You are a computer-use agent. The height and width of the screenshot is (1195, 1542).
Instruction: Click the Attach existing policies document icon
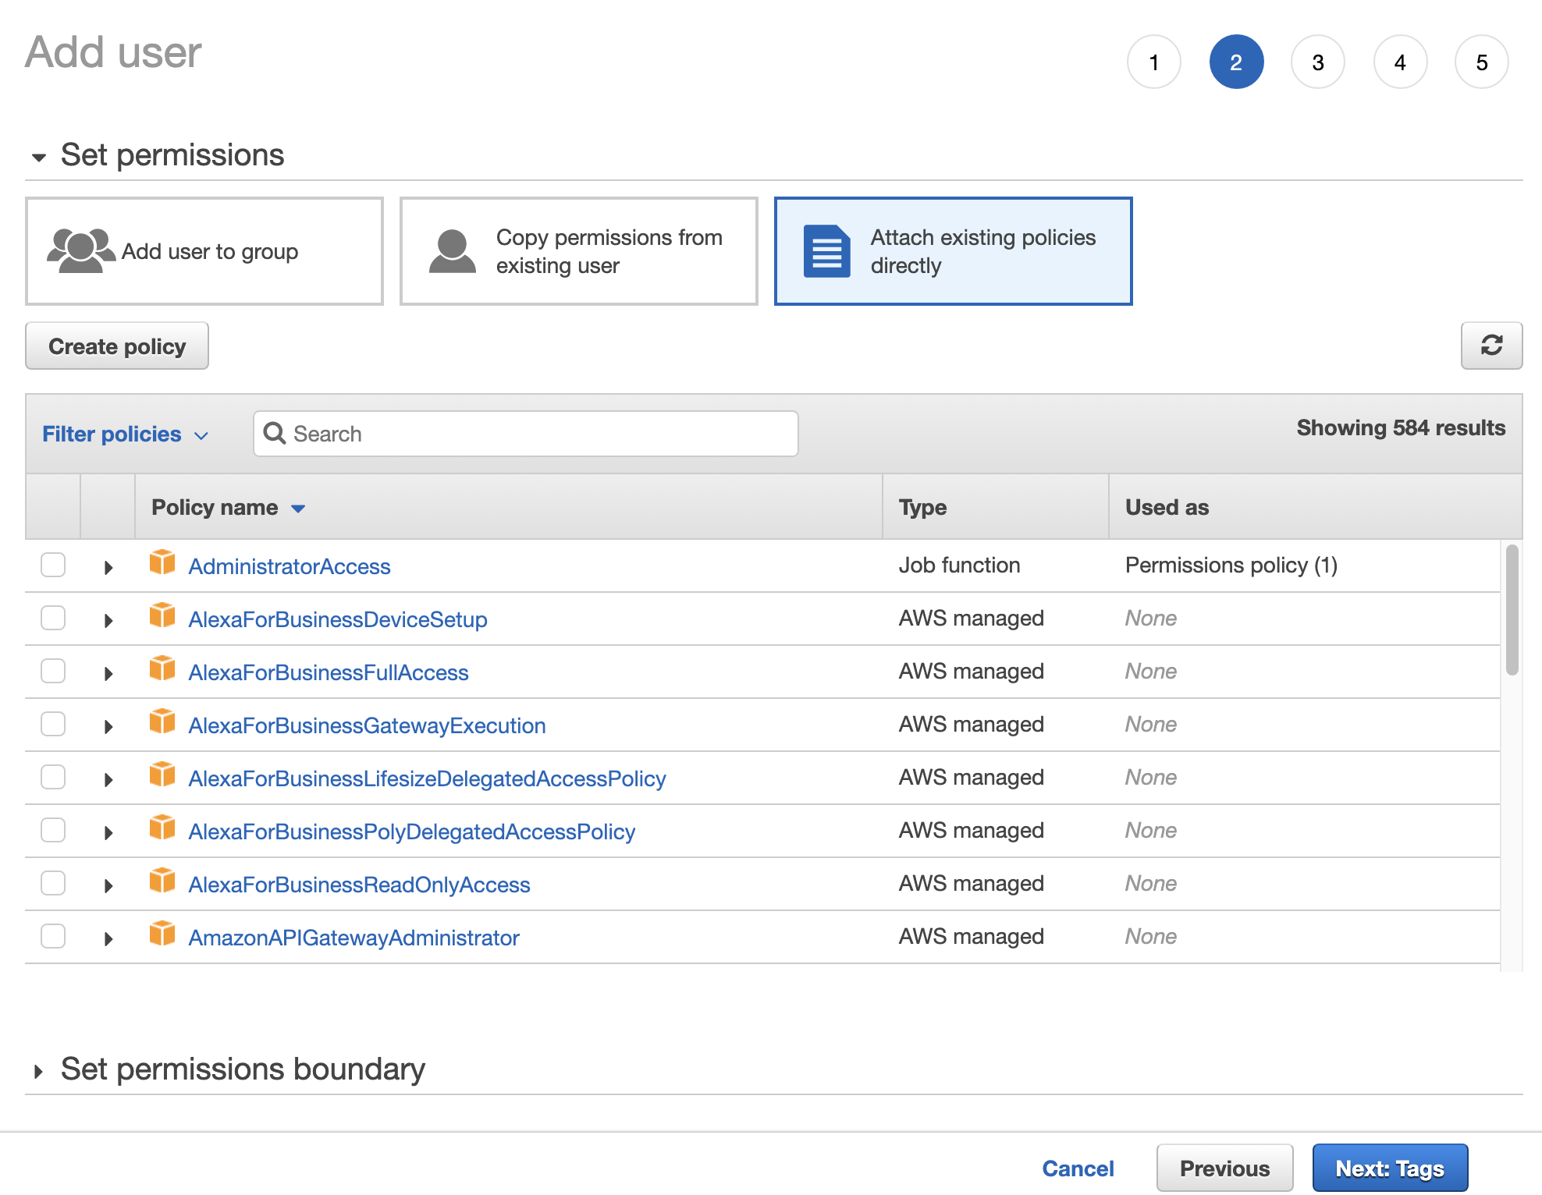click(x=826, y=251)
